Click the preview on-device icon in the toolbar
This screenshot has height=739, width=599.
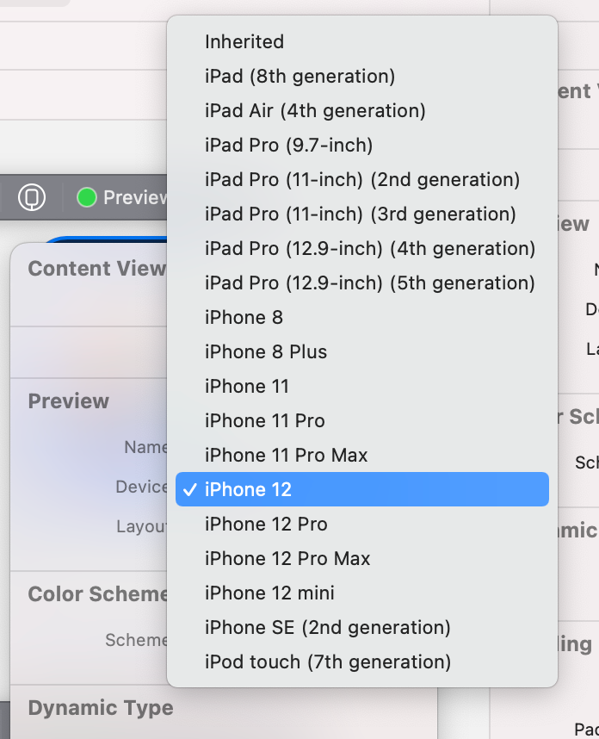point(32,197)
